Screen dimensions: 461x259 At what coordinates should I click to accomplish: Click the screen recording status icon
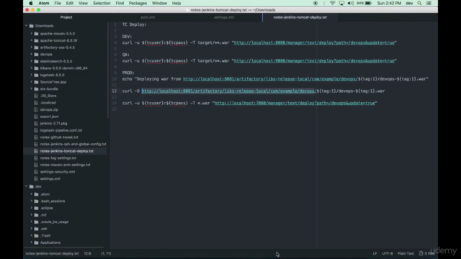point(315,3)
